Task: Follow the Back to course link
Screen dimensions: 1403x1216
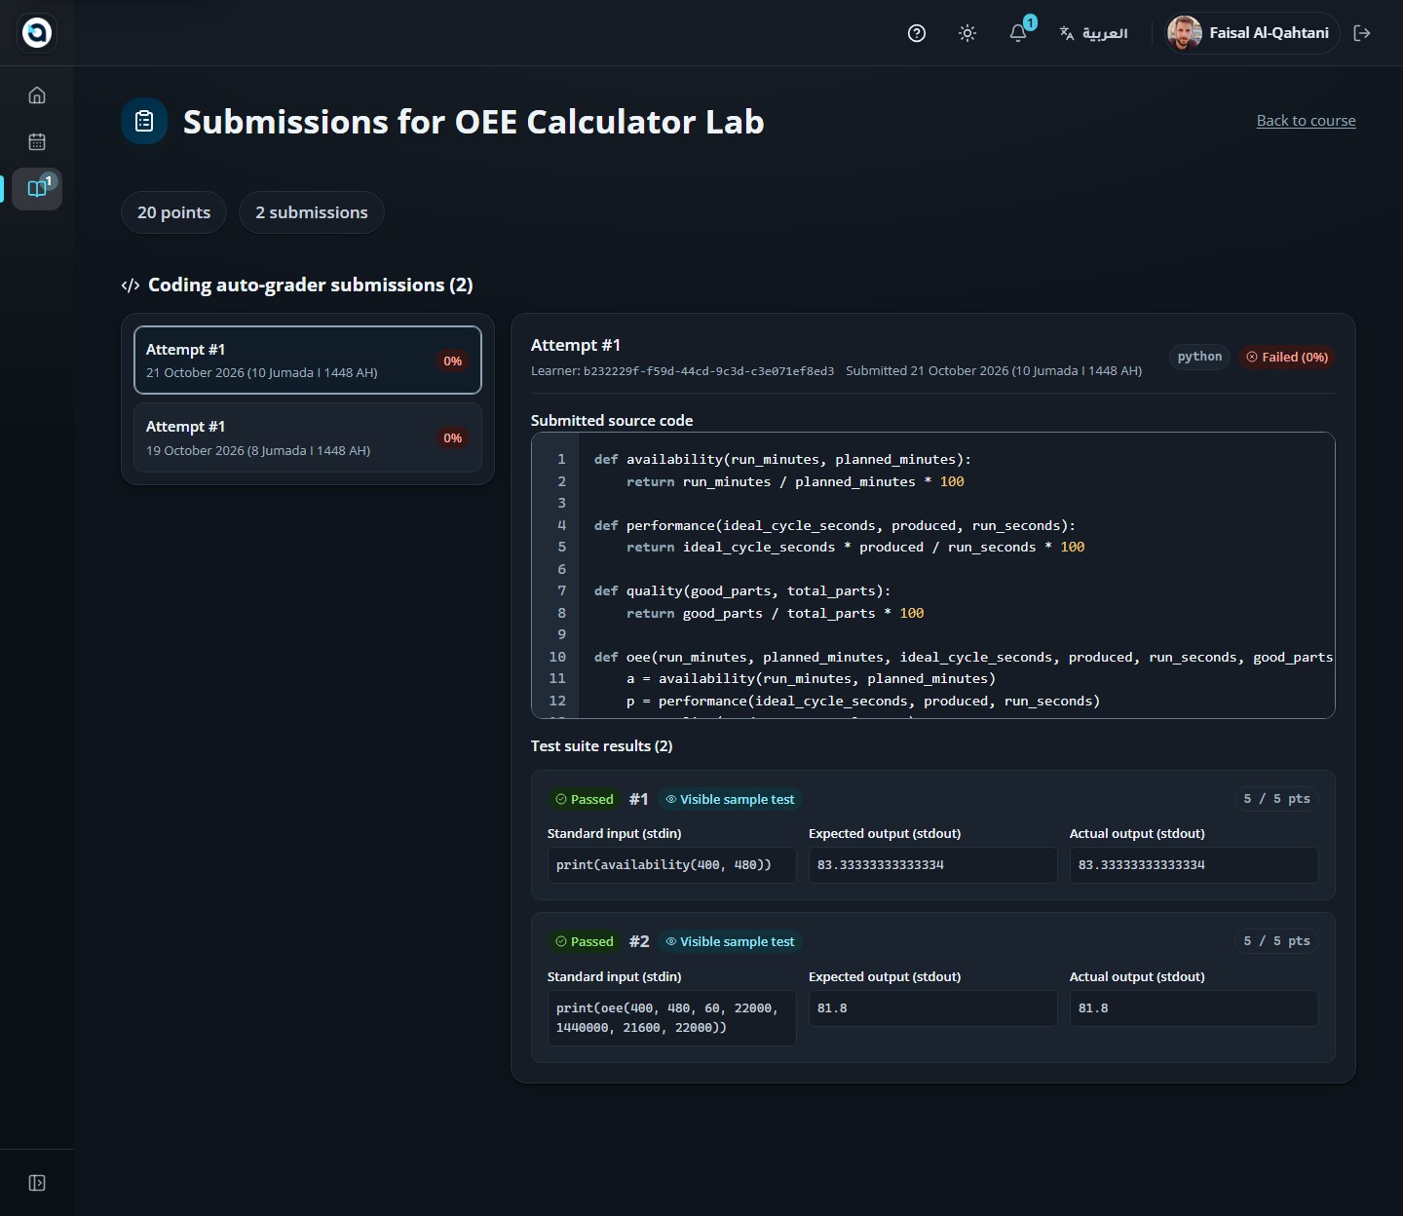Action: (x=1306, y=121)
